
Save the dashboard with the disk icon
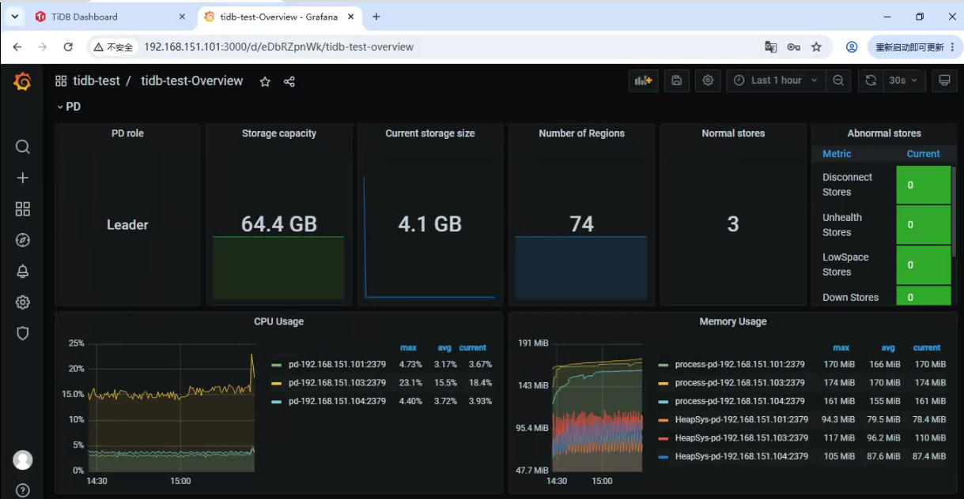tap(677, 81)
